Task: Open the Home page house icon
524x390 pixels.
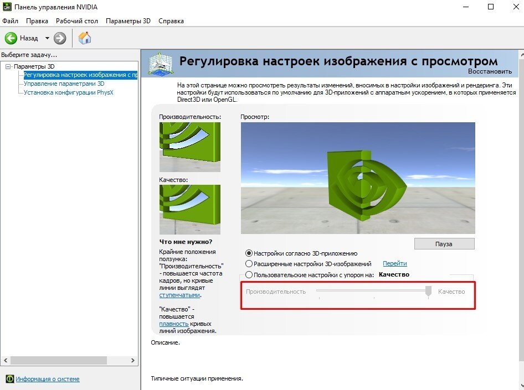Action: coord(85,38)
